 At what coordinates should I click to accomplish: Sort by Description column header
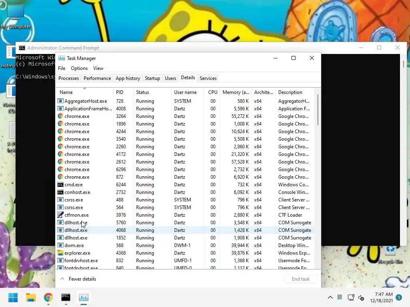pyautogui.click(x=295, y=92)
